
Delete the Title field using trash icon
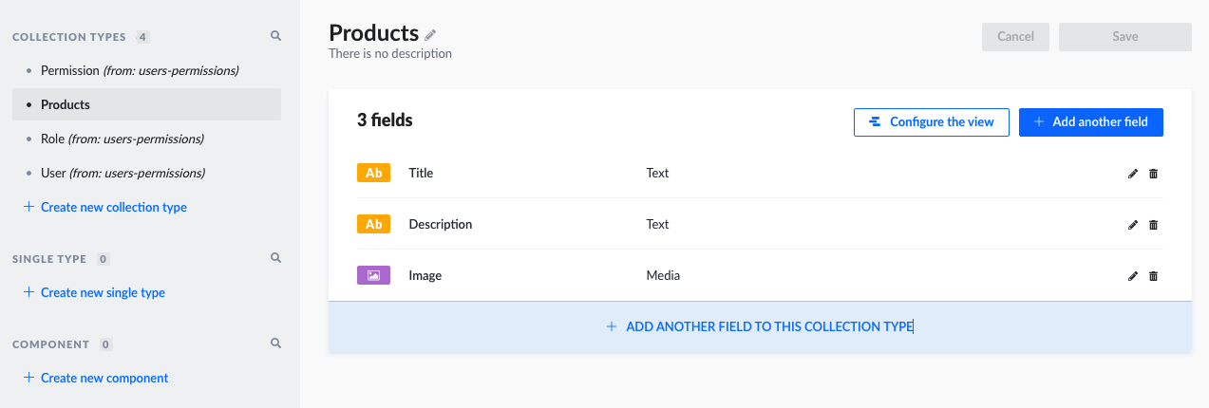[1153, 174]
